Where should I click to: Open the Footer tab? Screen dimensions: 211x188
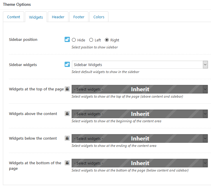(79, 17)
